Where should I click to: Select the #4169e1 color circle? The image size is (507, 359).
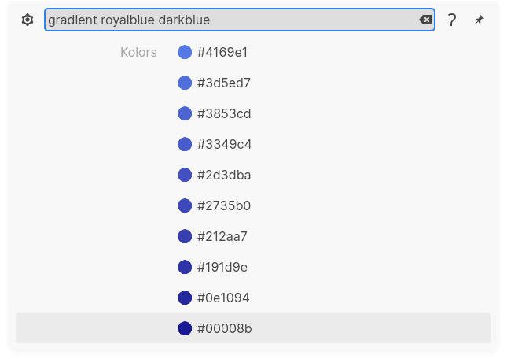[x=185, y=52]
